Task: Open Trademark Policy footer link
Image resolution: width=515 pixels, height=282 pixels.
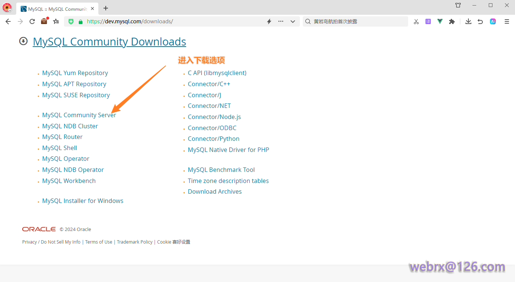Action: (135, 242)
